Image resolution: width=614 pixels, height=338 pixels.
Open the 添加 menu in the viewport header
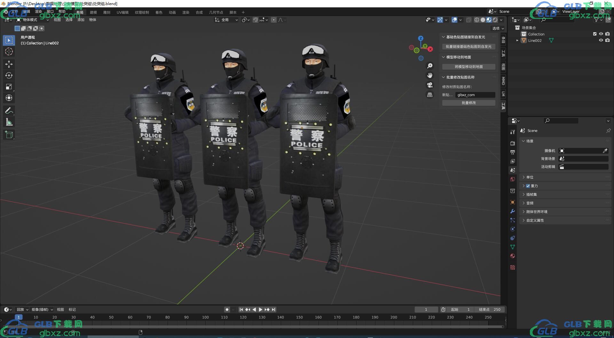[x=81, y=20]
